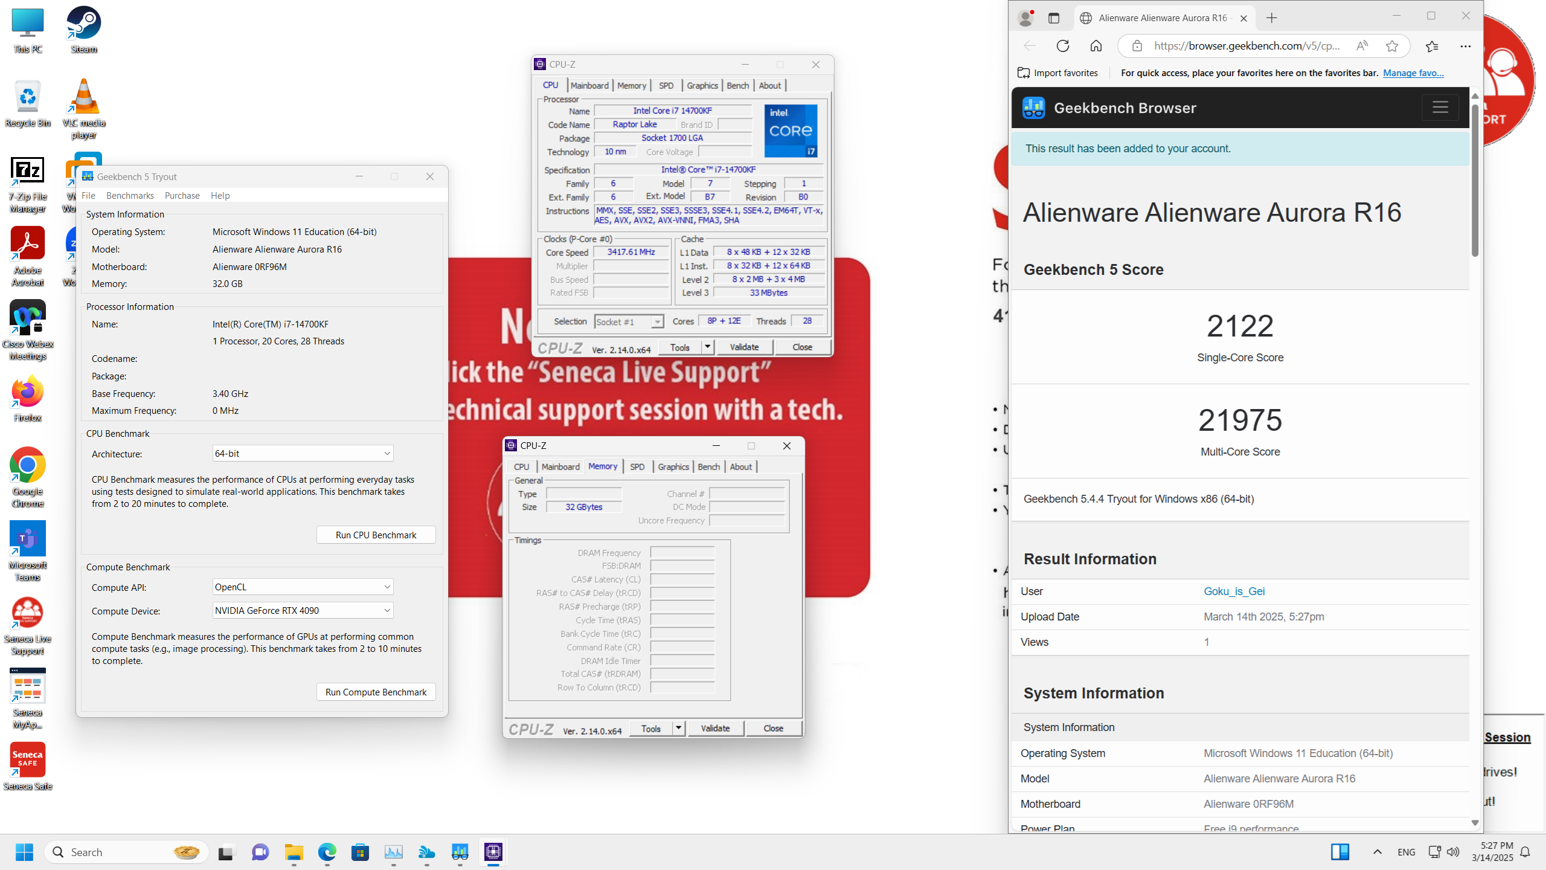This screenshot has height=870, width=1546.
Task: Open Socket #1 selection dropdown in CPU-Z
Action: 629,322
